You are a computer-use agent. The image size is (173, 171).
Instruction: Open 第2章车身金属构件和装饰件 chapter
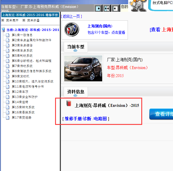click(x=32, y=40)
